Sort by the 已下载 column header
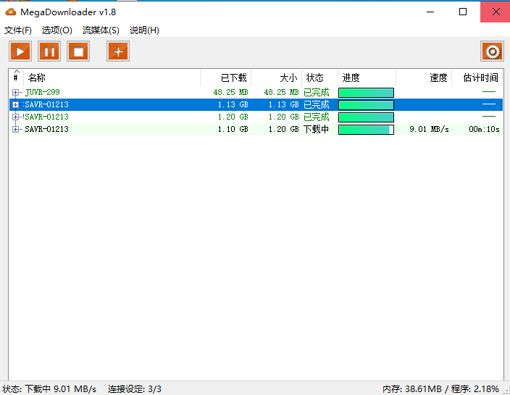 (x=225, y=78)
